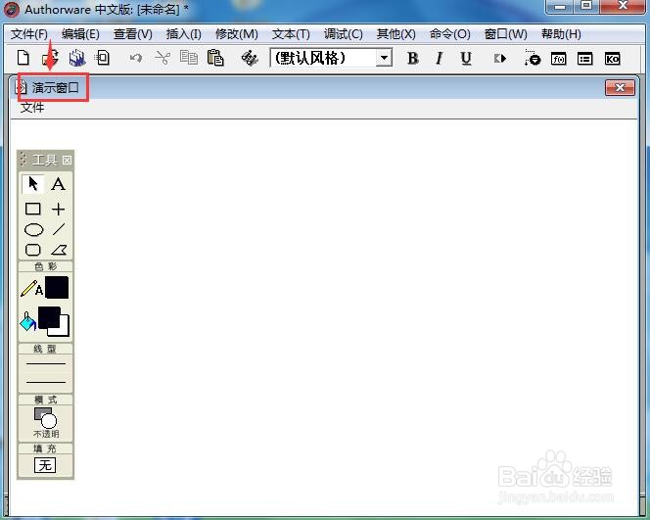Open the 编辑(E) menu
The height and width of the screenshot is (520, 650).
80,34
